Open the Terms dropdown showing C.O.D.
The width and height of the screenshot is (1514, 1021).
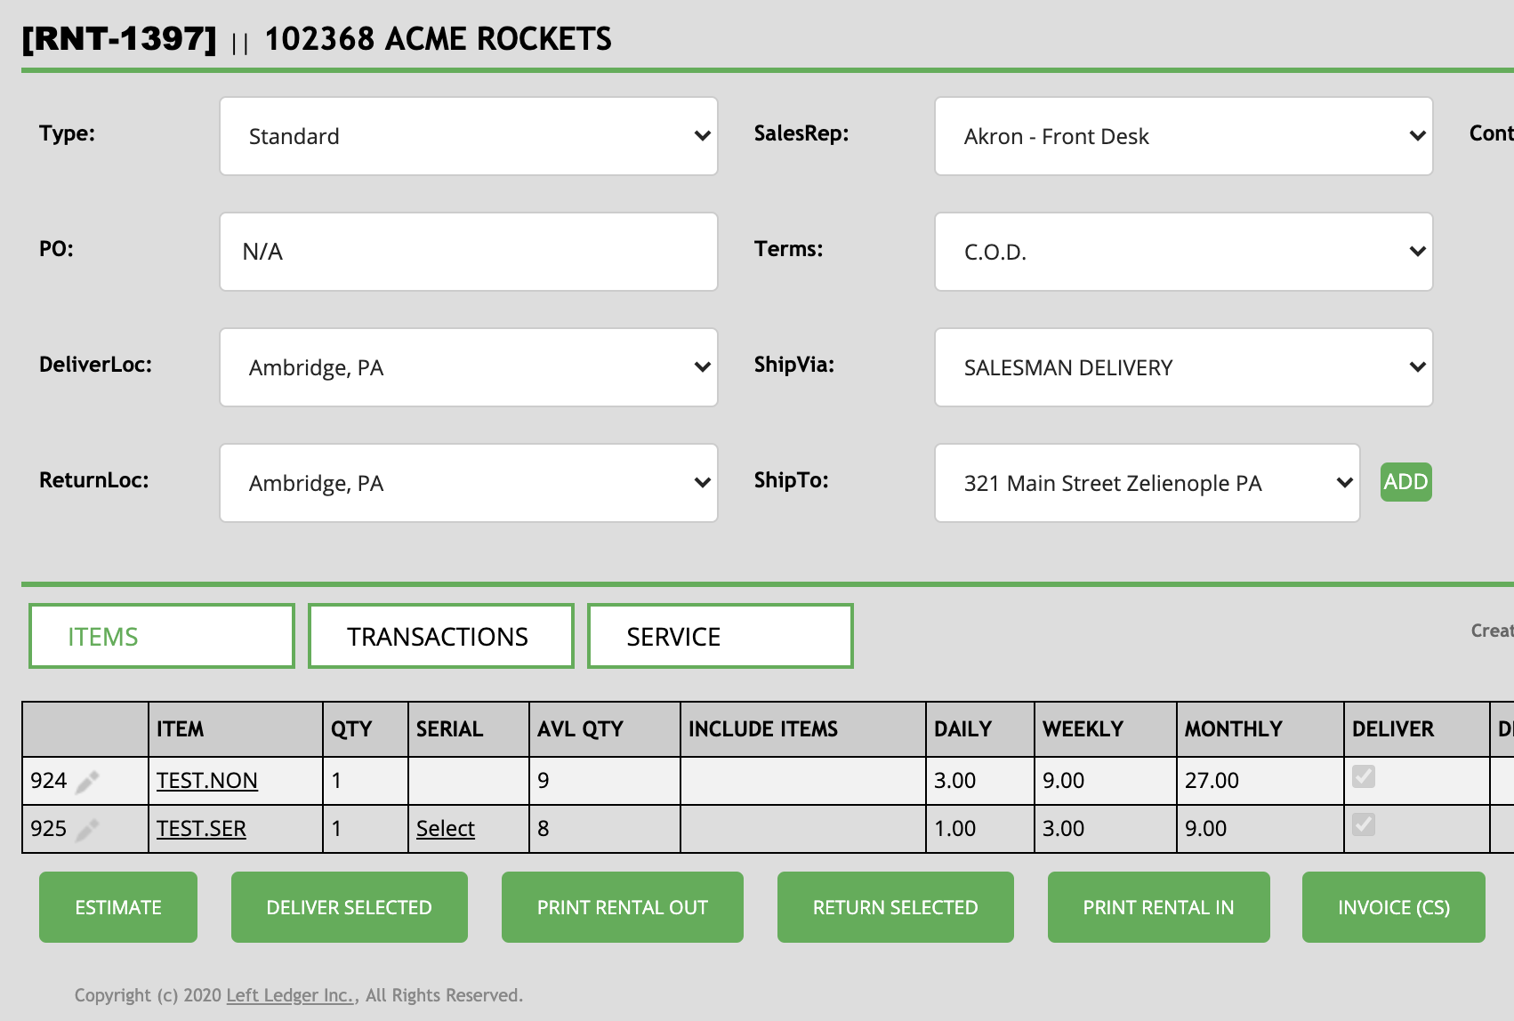coord(1183,252)
